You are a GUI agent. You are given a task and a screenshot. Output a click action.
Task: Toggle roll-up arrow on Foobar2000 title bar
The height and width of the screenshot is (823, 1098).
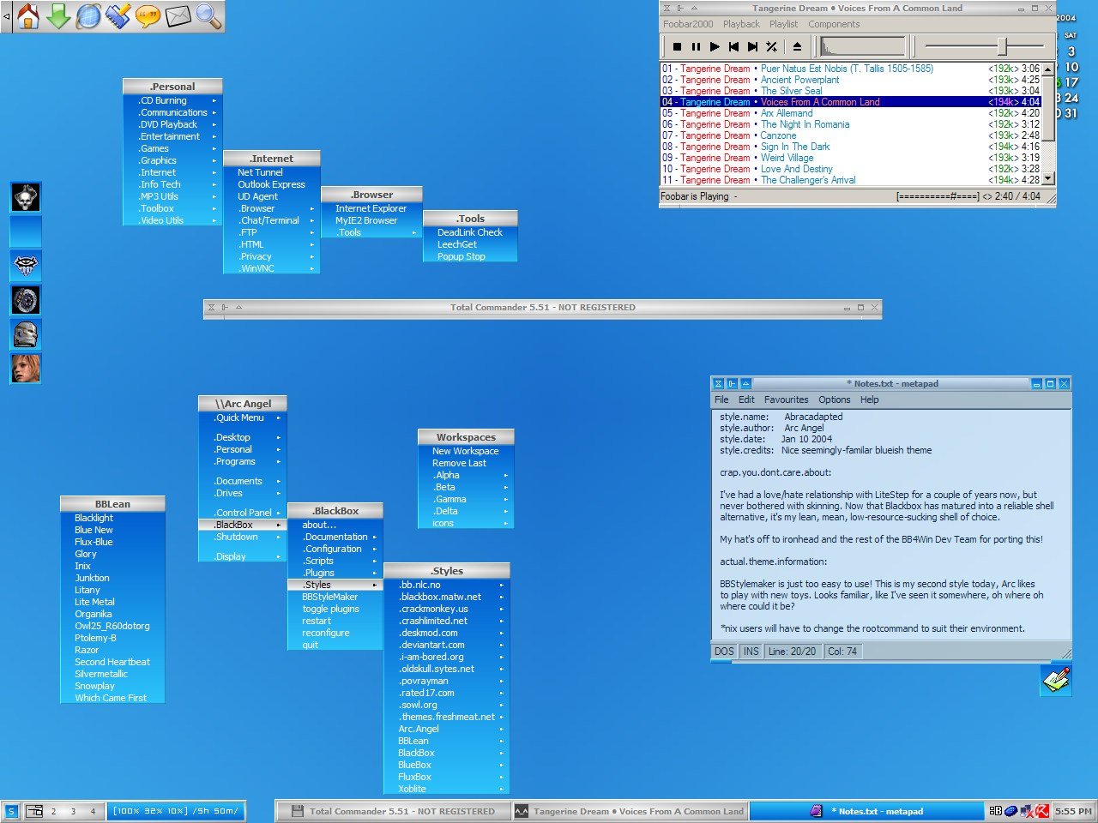coord(694,9)
